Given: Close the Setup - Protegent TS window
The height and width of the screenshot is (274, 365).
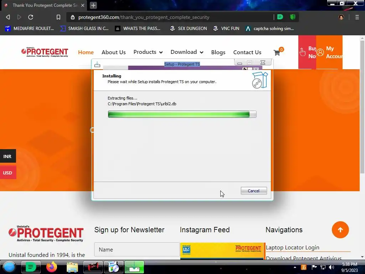Looking at the screenshot, I should (x=263, y=62).
